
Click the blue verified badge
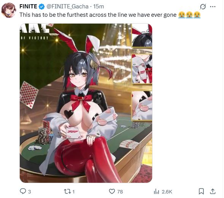42,6
